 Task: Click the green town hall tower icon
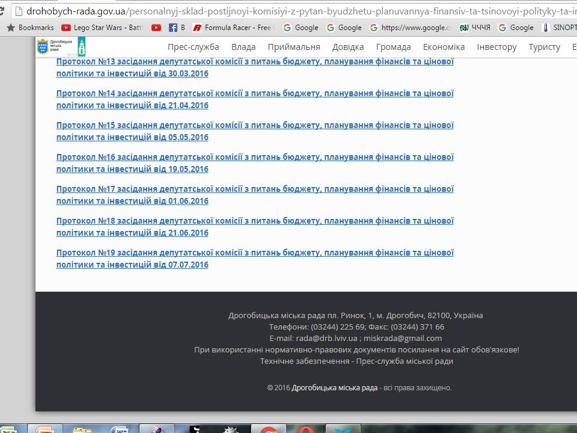(x=82, y=47)
